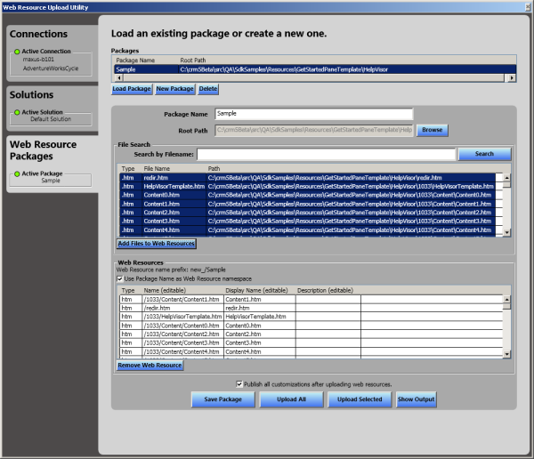Screen dimensions: 534x459
Task: Click the Upload All button
Action: (291, 399)
